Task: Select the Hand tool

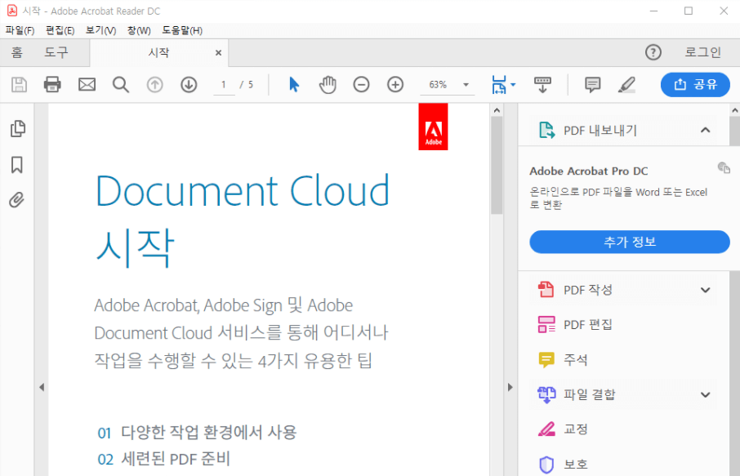Action: (x=328, y=84)
